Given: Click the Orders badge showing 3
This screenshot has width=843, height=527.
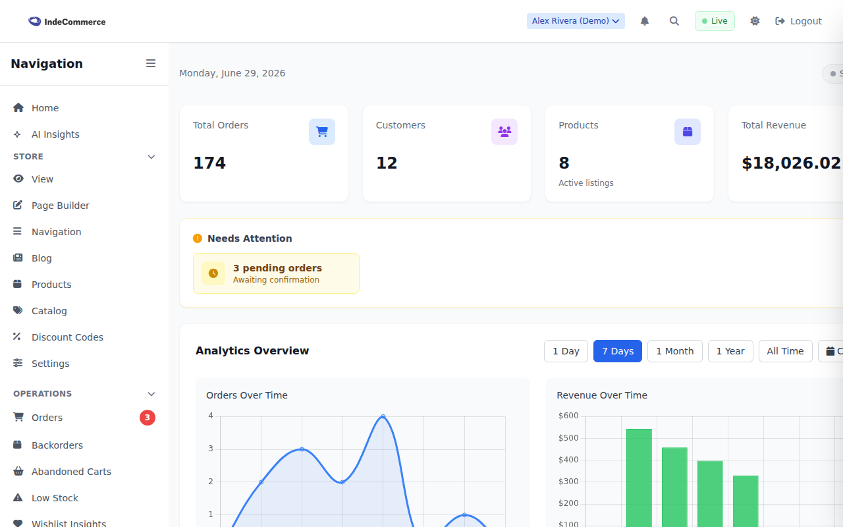Looking at the screenshot, I should click(148, 418).
